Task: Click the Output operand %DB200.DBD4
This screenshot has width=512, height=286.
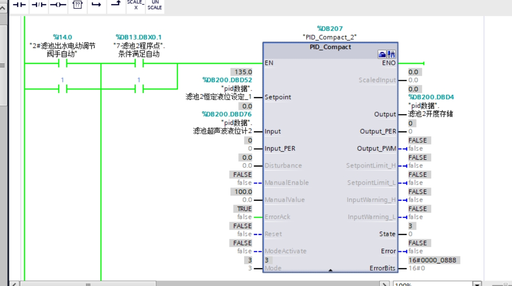Action: click(431, 97)
